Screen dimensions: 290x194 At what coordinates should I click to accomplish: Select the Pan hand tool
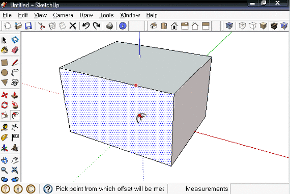pos(15,160)
